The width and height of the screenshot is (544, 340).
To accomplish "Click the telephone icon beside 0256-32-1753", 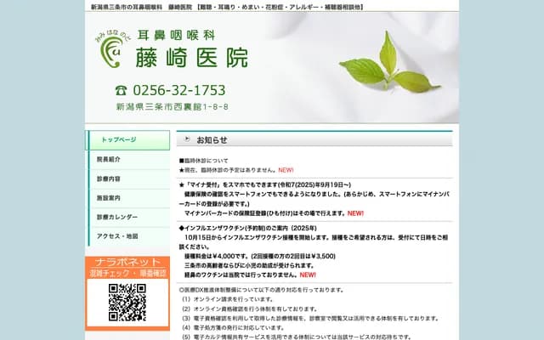I will click(121, 90).
